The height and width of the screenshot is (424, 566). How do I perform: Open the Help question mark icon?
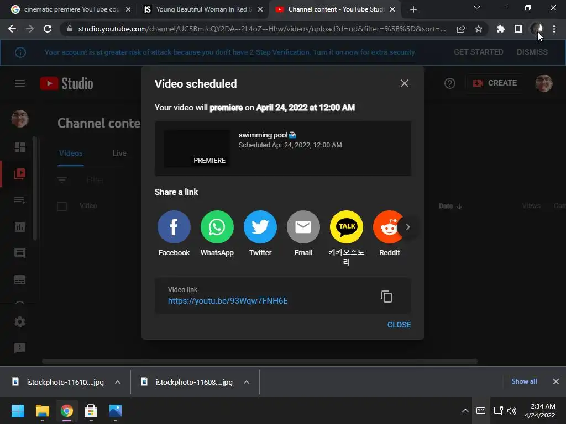pos(450,84)
